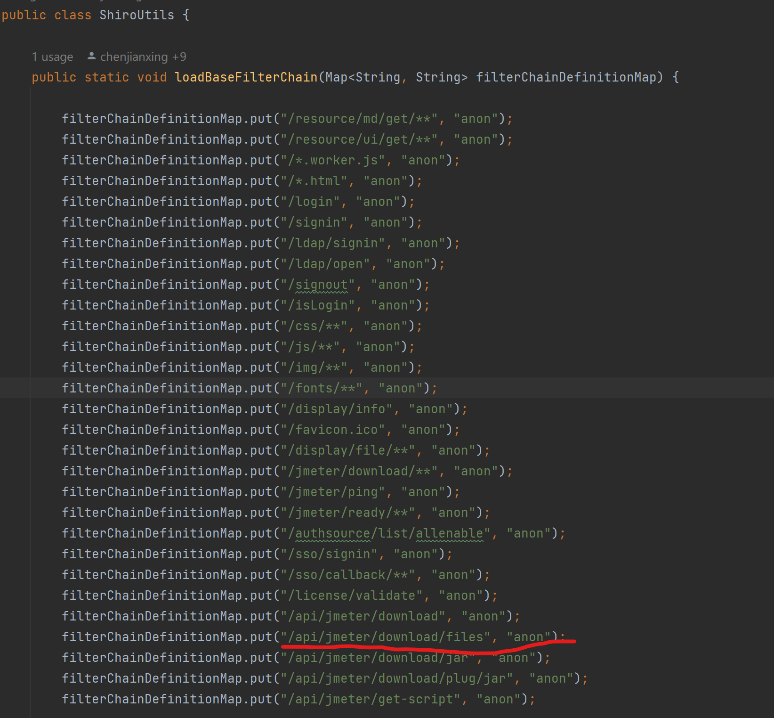
Task: Click the "/sso/callback/**" string
Action: coord(348,575)
